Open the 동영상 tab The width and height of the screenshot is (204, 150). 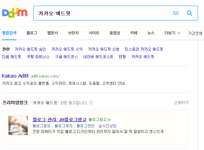tap(115, 33)
